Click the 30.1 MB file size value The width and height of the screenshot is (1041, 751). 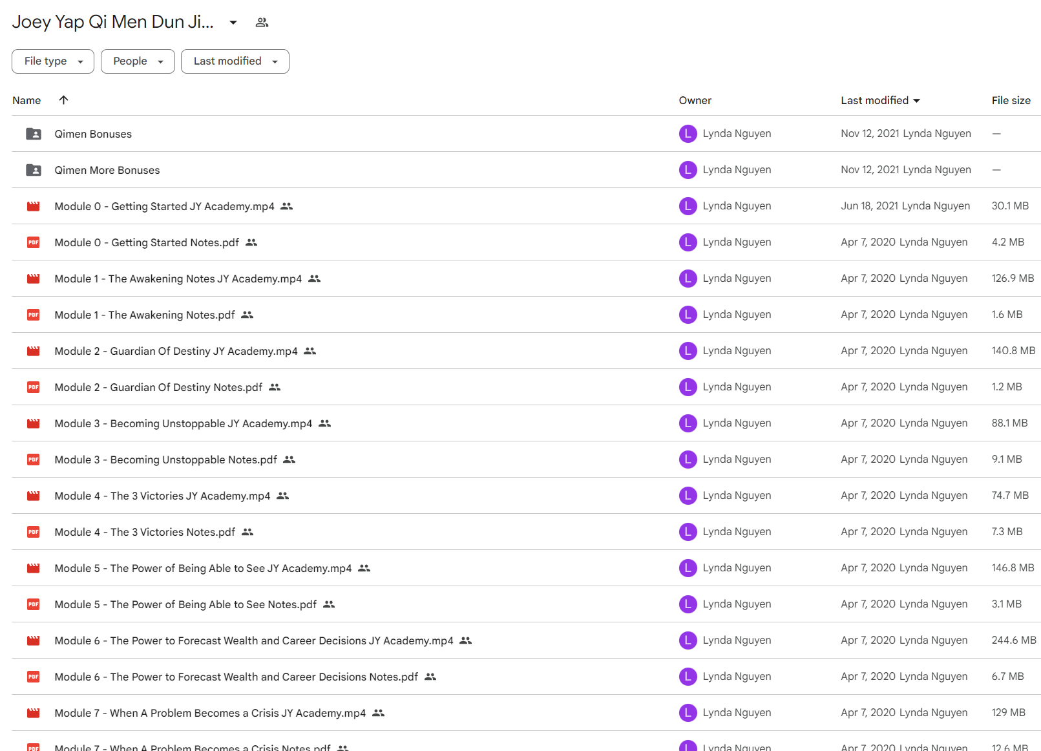tap(1010, 206)
